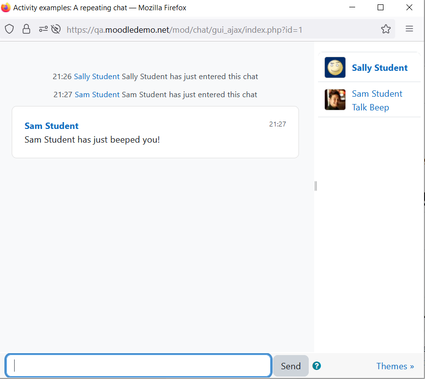This screenshot has width=425, height=379.
Task: Open the site permissions icon
Action: pos(43,29)
